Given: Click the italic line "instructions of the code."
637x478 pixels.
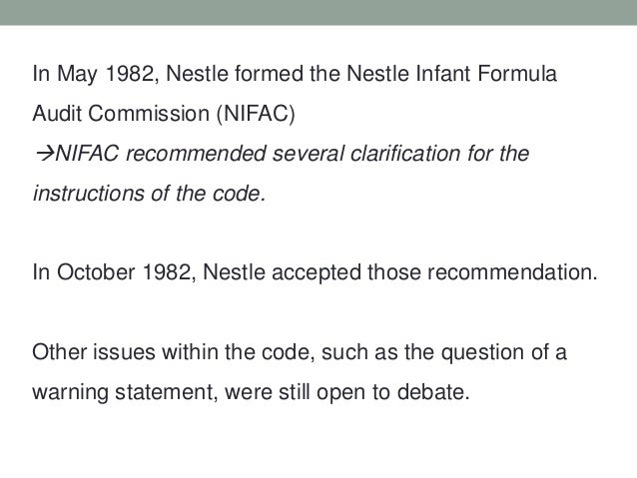Looking at the screenshot, I should 151,195.
